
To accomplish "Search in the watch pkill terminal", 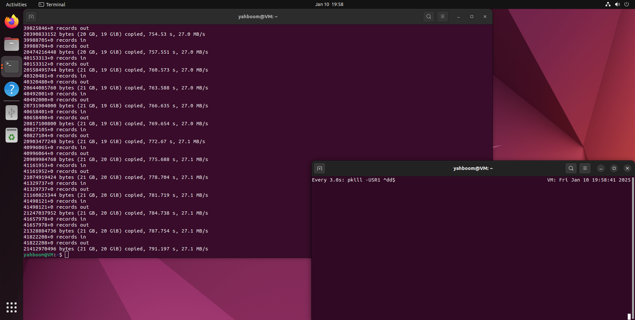I will tap(571, 168).
